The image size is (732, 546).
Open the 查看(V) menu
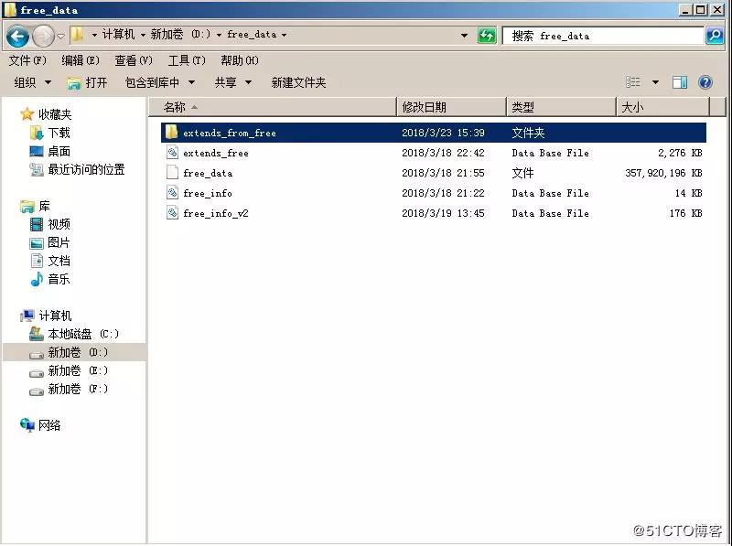click(x=134, y=60)
